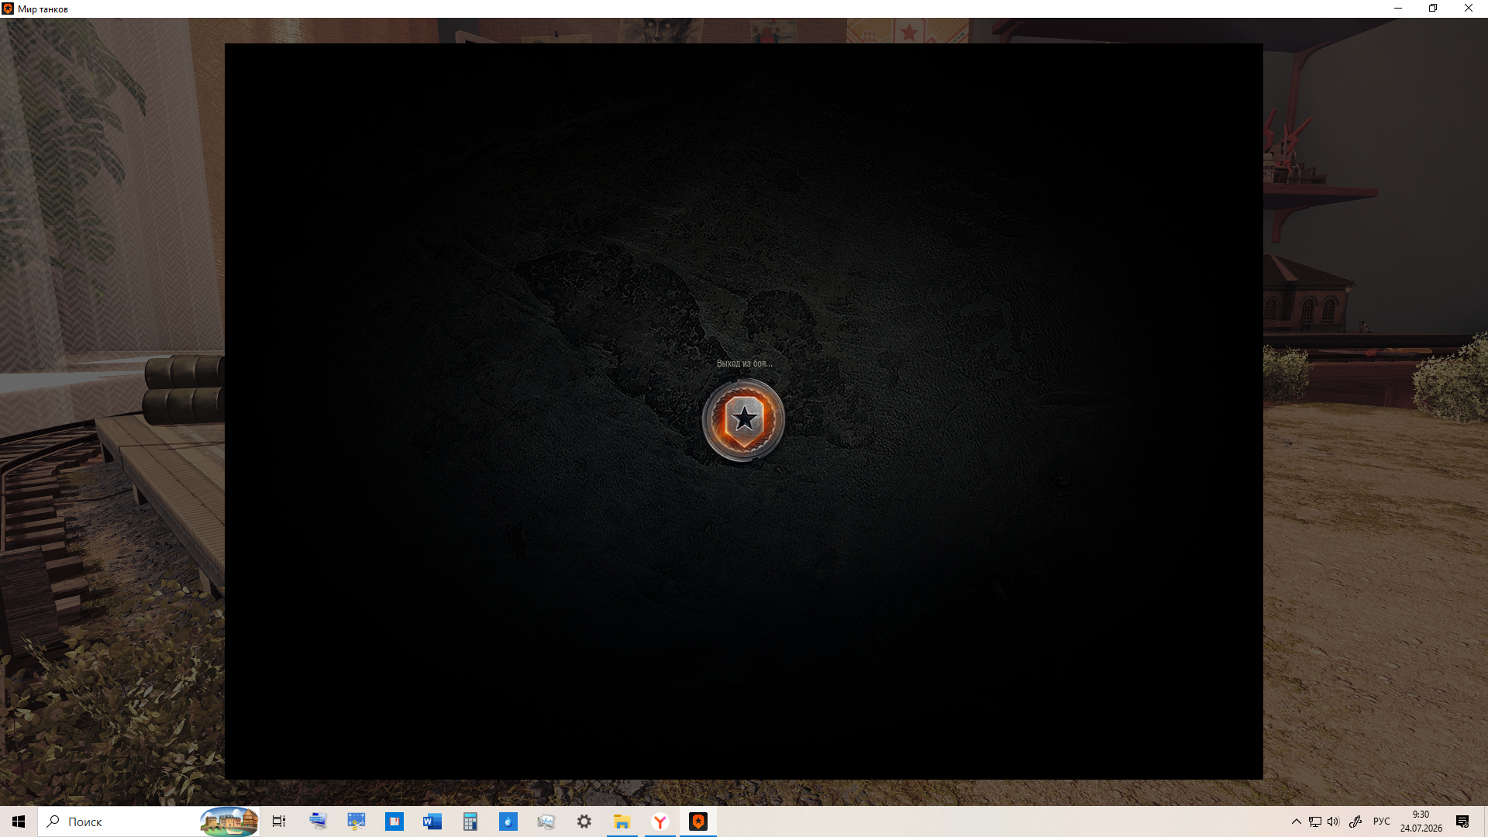This screenshot has height=837, width=1488.
Task: Click the Выход из боя... status text
Action: coord(744,363)
